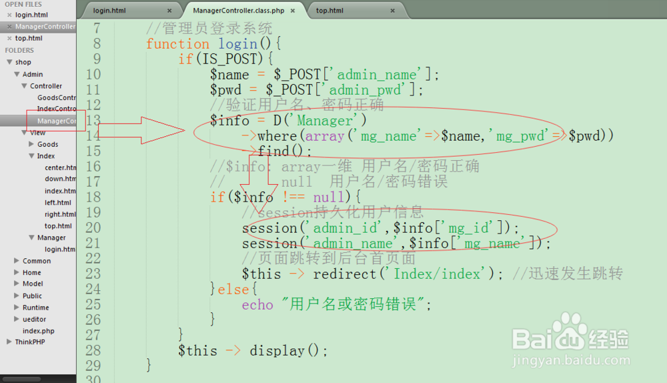Expand the ueditor folder

[x=17, y=319]
